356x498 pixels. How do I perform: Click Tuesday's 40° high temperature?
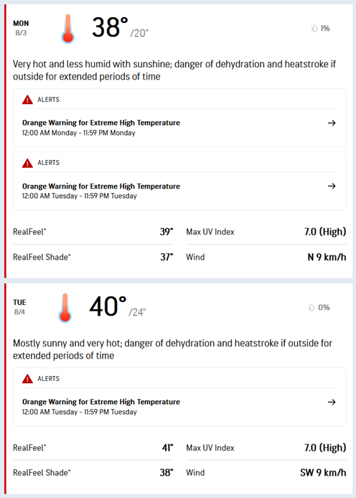[x=108, y=306]
